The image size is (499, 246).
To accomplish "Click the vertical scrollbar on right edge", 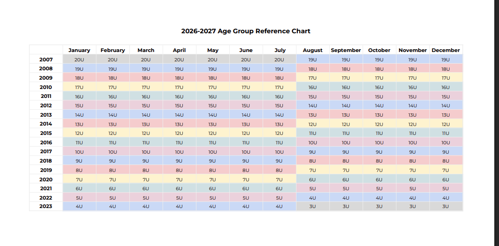I will click(497, 123).
